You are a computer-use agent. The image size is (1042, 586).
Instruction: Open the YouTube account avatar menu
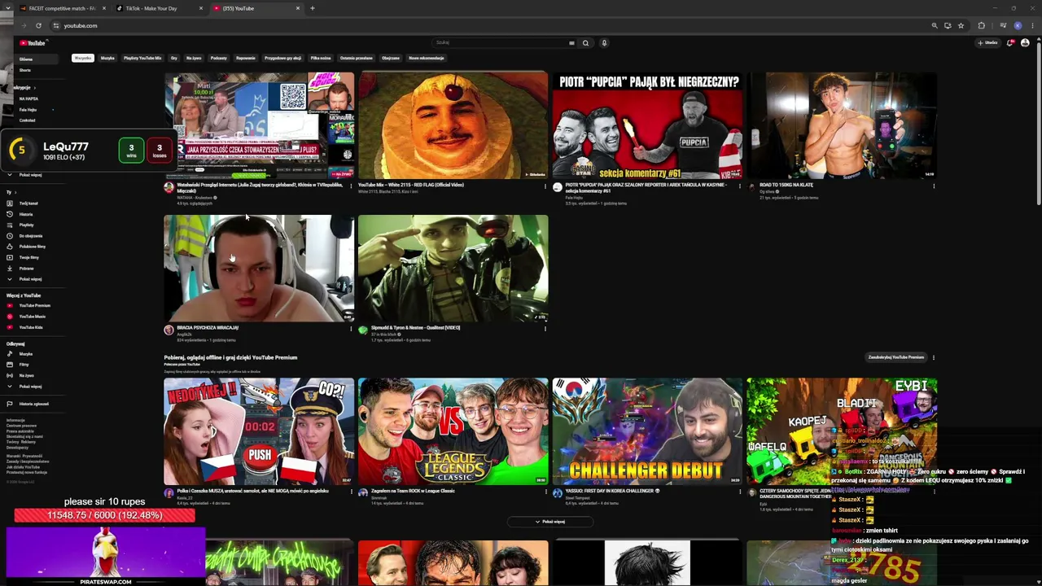pyautogui.click(x=1025, y=43)
